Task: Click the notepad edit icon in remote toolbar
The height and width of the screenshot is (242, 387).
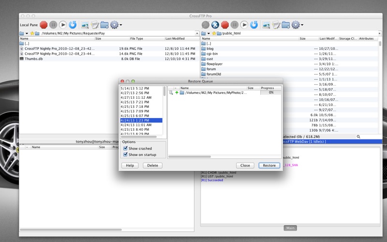Action: [x=276, y=24]
